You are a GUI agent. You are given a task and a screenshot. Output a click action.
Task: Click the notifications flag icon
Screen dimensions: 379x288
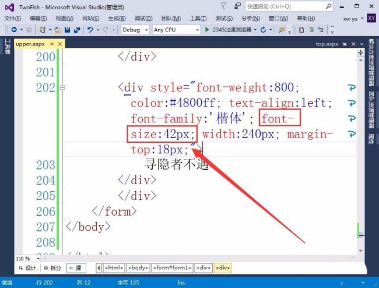coord(223,6)
